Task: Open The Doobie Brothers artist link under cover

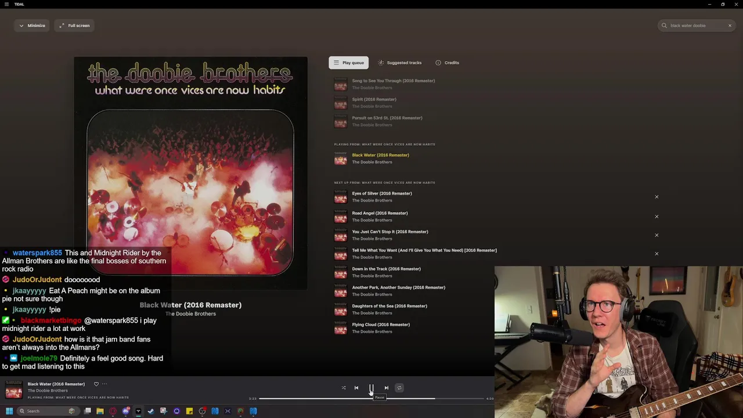Action: click(190, 314)
